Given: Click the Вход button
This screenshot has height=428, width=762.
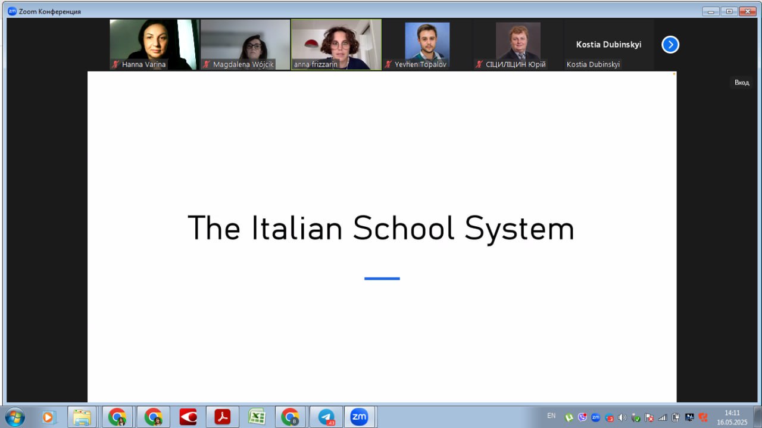Looking at the screenshot, I should pos(742,83).
